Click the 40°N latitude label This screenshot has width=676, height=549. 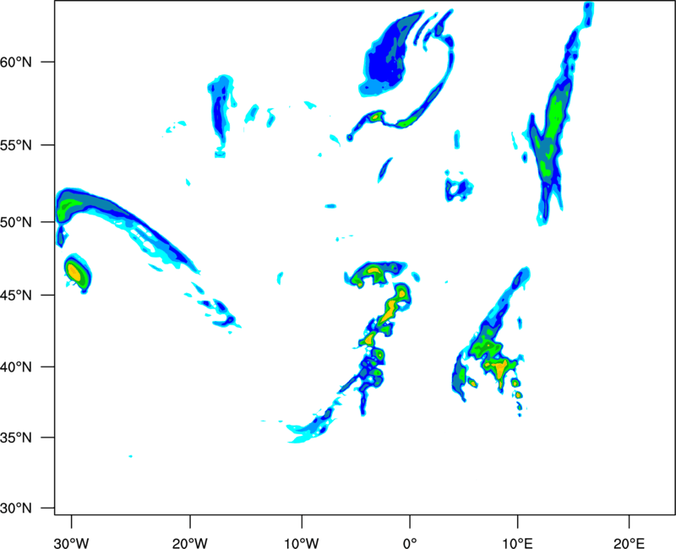(16, 367)
